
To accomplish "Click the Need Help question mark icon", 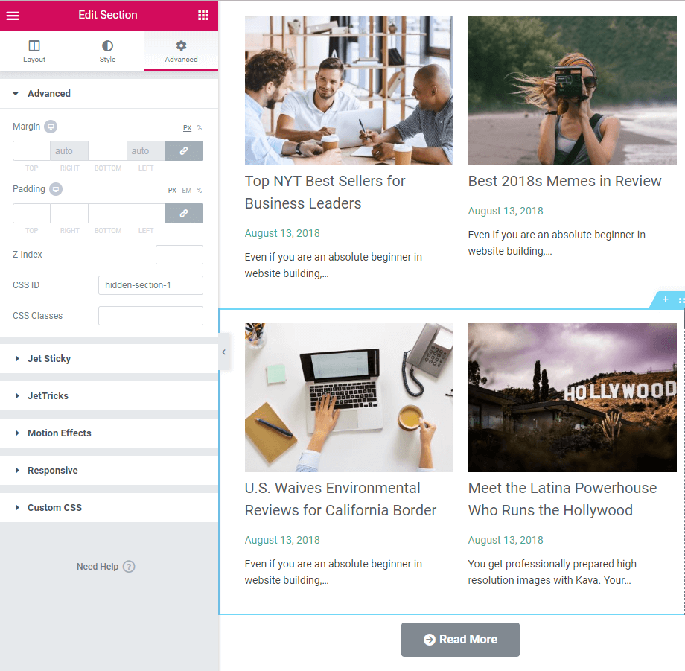I will 129,567.
